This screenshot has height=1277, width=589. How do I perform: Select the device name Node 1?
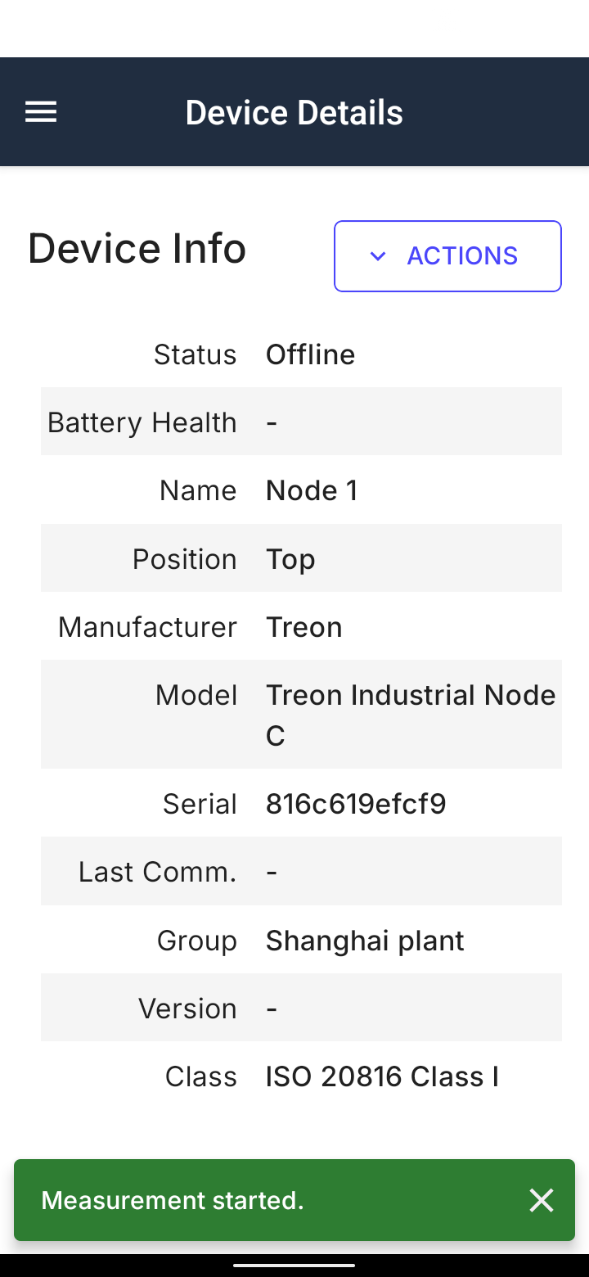pyautogui.click(x=312, y=490)
